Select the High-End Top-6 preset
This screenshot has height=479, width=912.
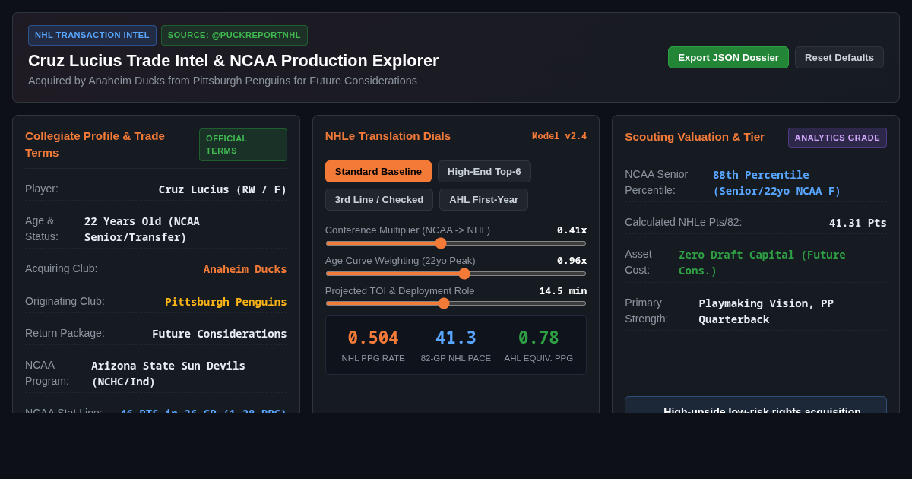(484, 171)
